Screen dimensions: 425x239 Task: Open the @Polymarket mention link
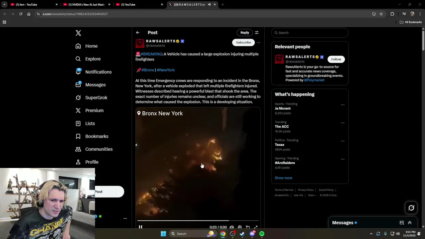coord(314,80)
